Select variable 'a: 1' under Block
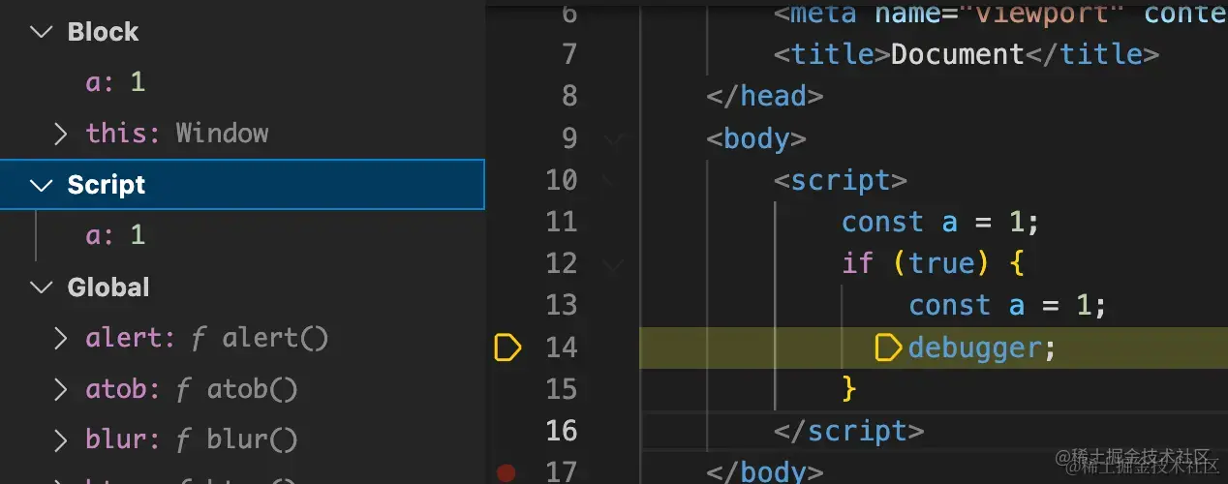Image resolution: width=1228 pixels, height=484 pixels. pyautogui.click(x=115, y=82)
